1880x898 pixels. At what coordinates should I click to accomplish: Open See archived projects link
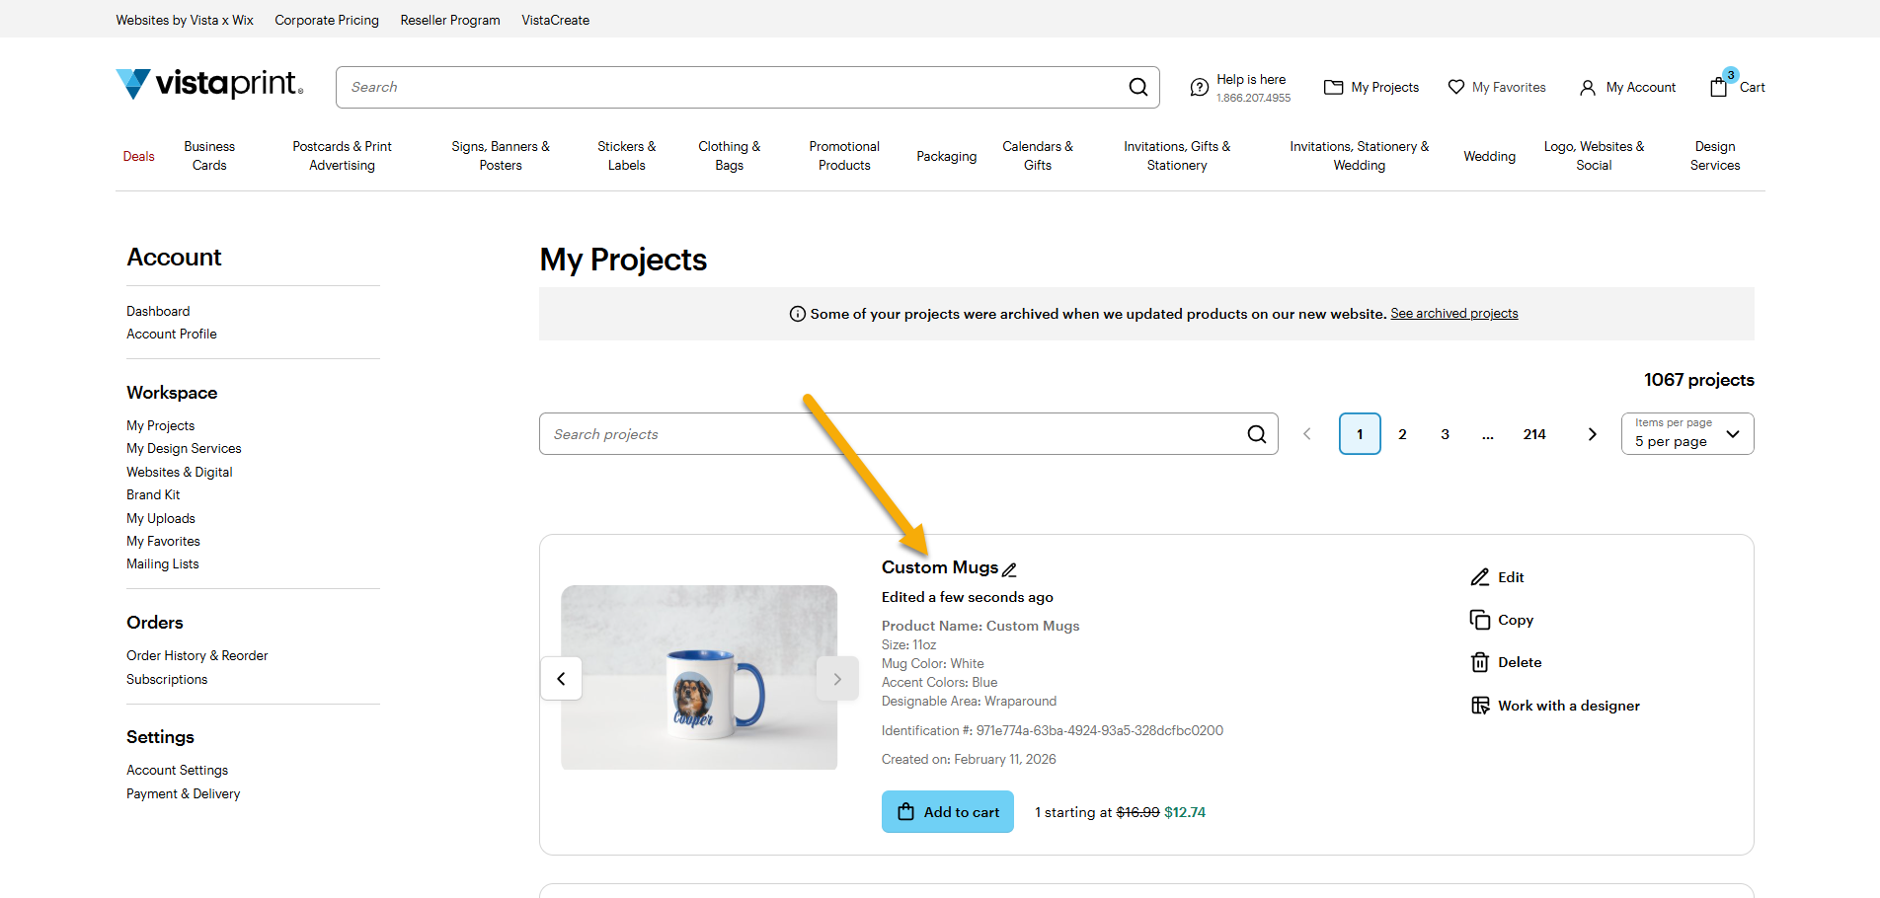coord(1454,314)
